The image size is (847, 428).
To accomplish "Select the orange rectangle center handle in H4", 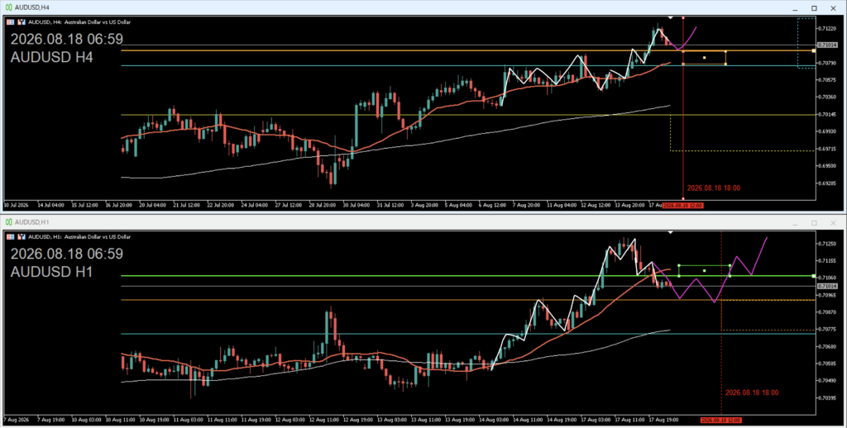I will pyautogui.click(x=705, y=58).
